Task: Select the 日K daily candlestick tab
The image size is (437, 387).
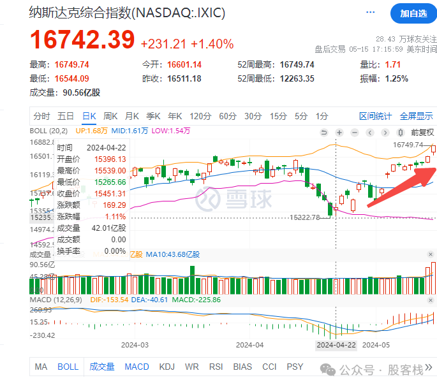Action: click(89, 116)
